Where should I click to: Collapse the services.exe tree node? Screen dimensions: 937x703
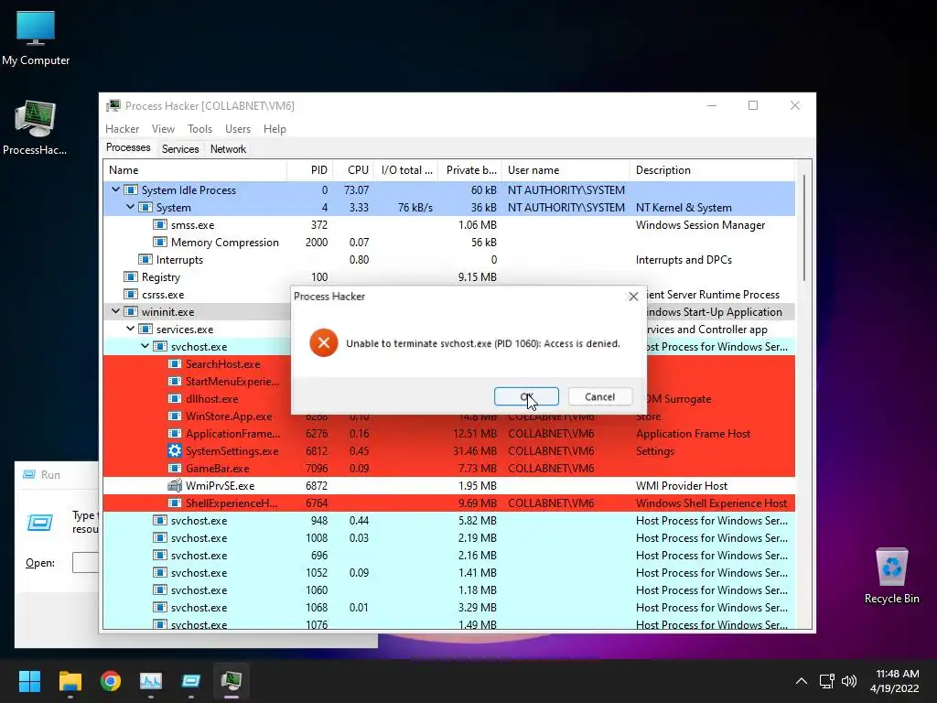130,329
